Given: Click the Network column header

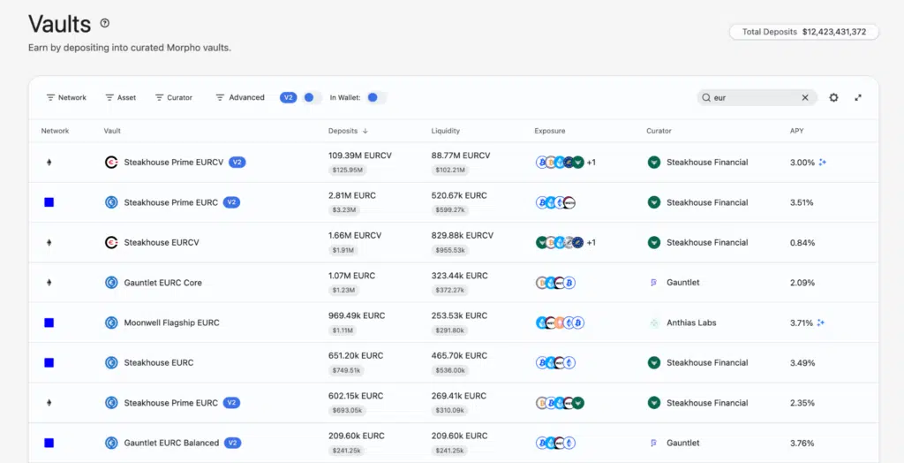Looking at the screenshot, I should (x=56, y=131).
